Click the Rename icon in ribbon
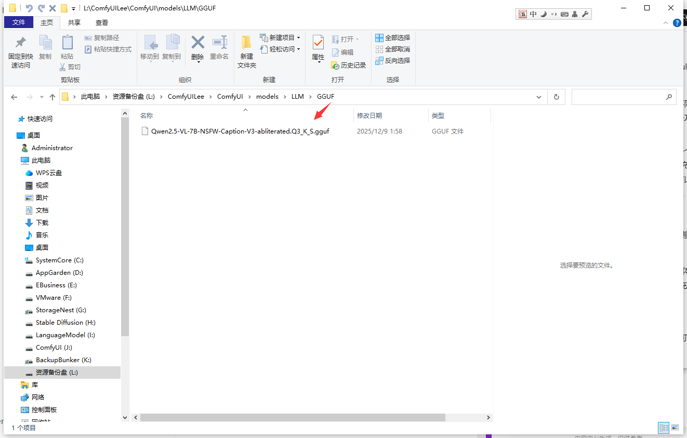The width and height of the screenshot is (687, 438). tap(219, 47)
